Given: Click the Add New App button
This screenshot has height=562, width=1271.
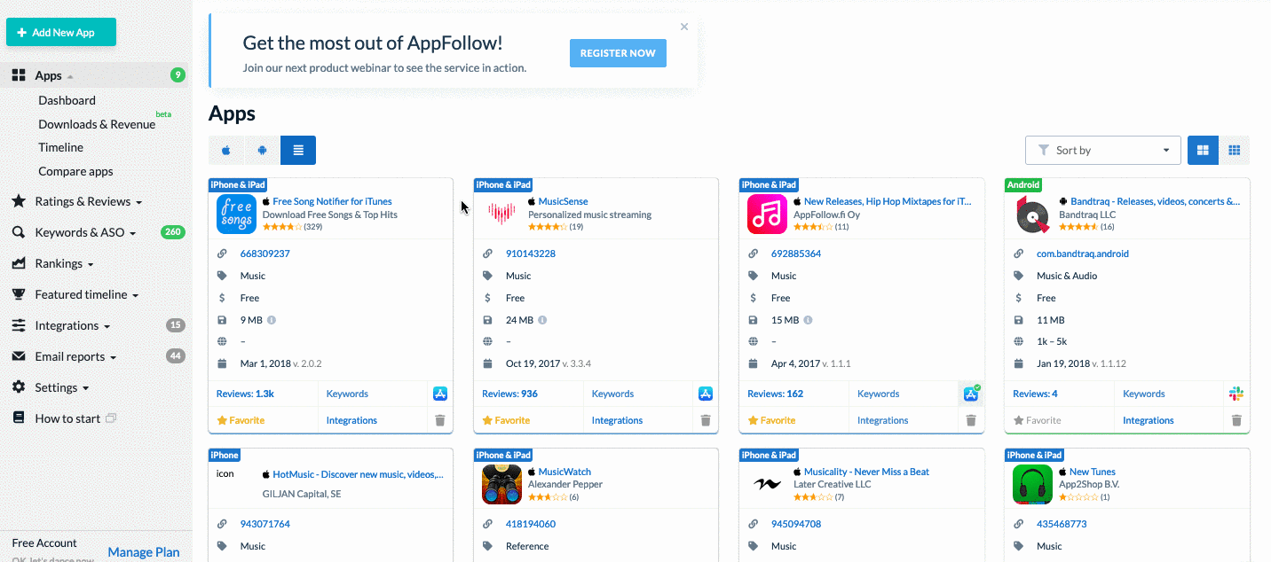Looking at the screenshot, I should click(61, 32).
